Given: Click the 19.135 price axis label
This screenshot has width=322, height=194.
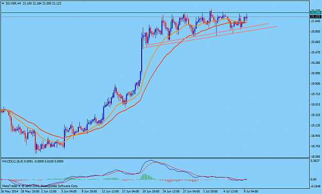Looking at the screenshot, I should point(316,125).
